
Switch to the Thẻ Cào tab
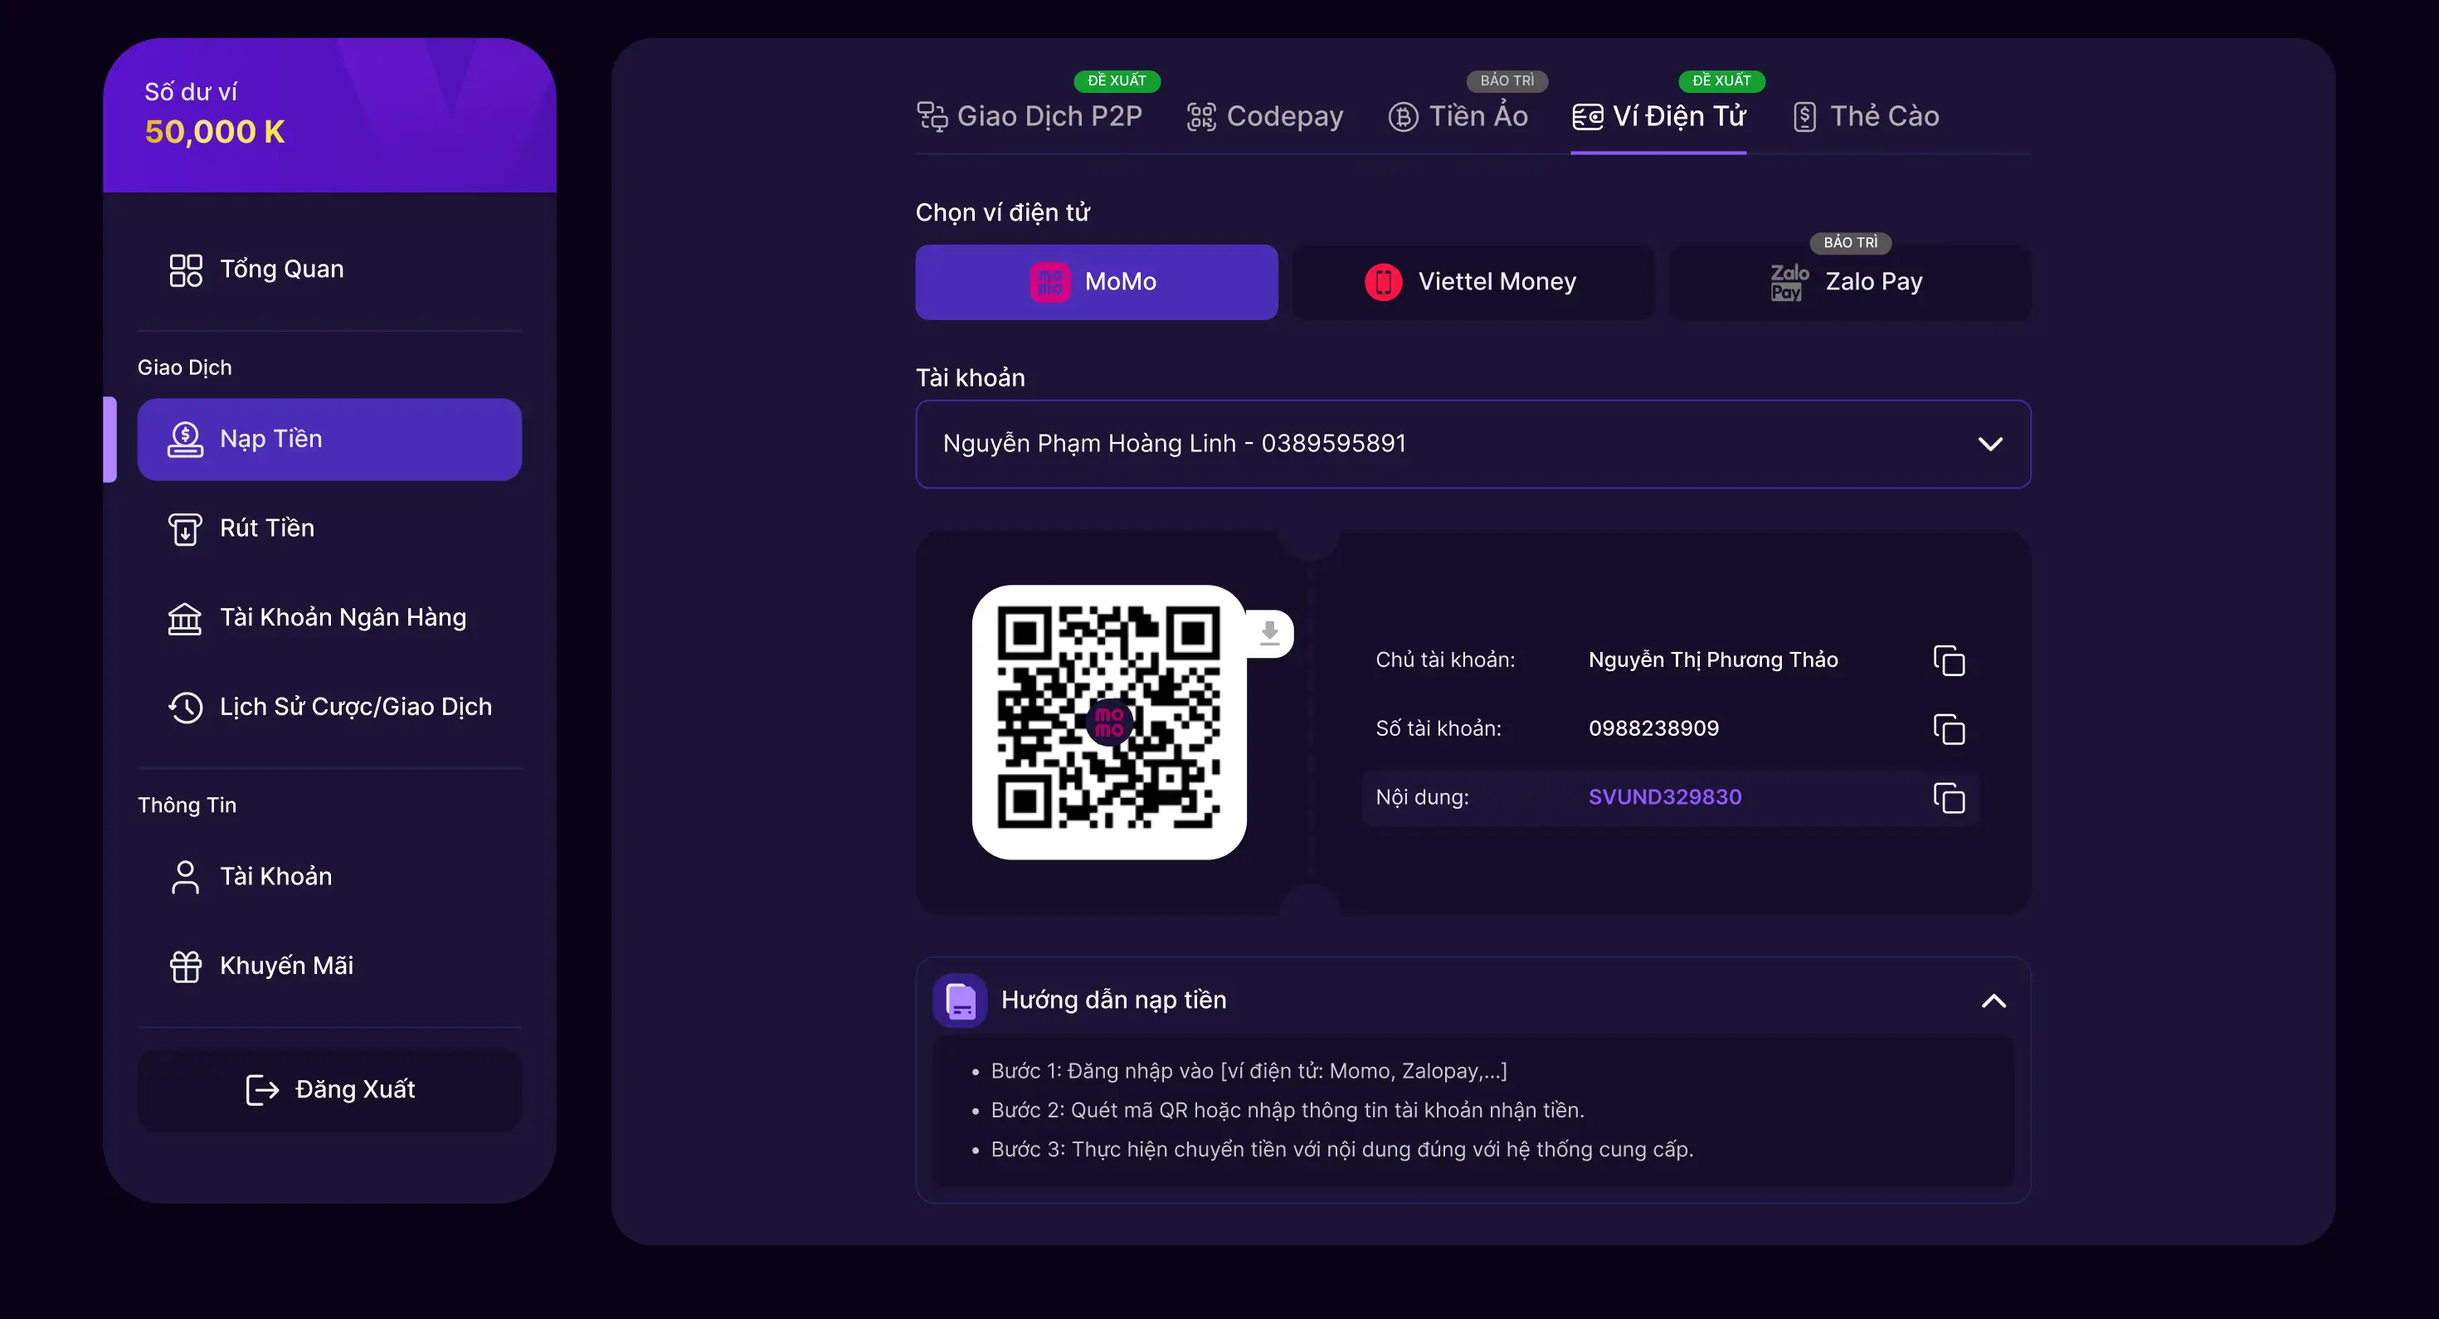pyautogui.click(x=1865, y=116)
